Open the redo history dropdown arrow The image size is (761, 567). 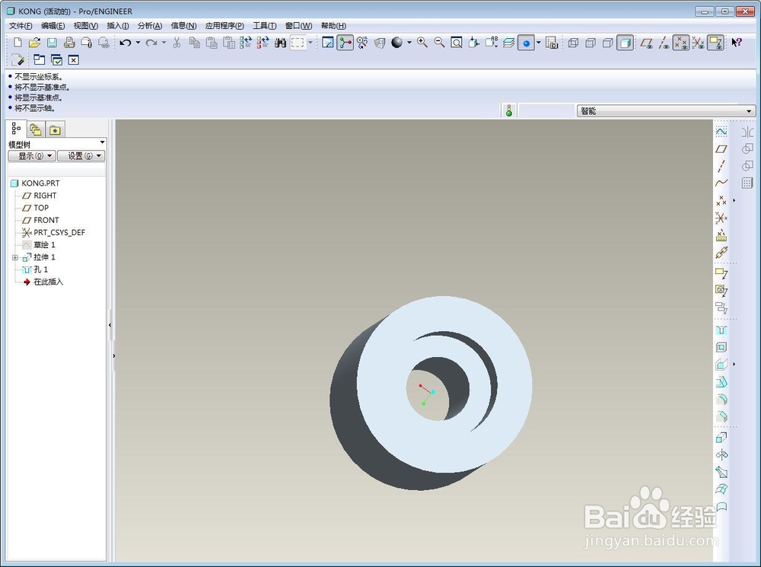164,43
